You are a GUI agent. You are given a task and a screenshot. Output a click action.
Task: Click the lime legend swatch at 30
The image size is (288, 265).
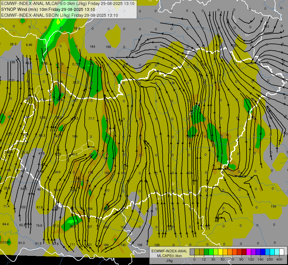(216, 252)
